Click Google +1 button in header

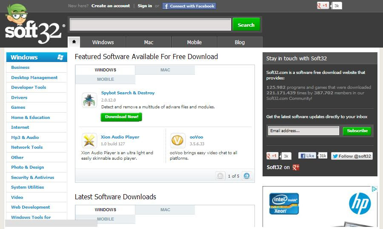coord(323,6)
